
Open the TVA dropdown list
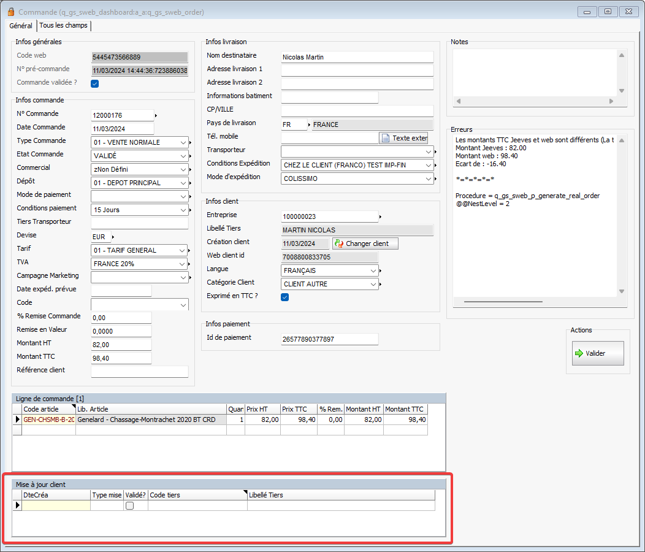tap(183, 264)
